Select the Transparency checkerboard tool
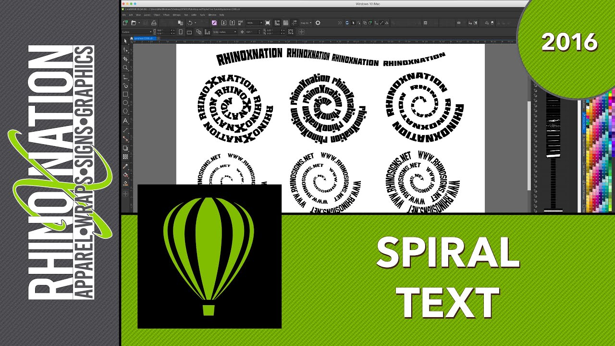The width and height of the screenshot is (615, 346). (x=125, y=156)
